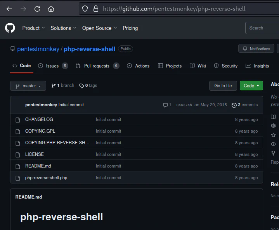279x230 pixels.
Task: Go back with the browser back arrow
Action: 9,9
